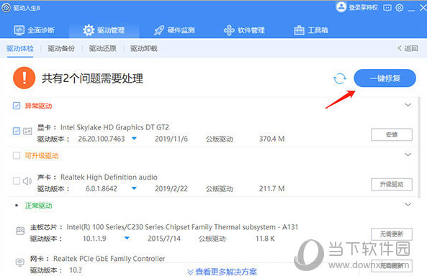Click the 370.4 M size value
427x276 pixels.
(x=271, y=139)
